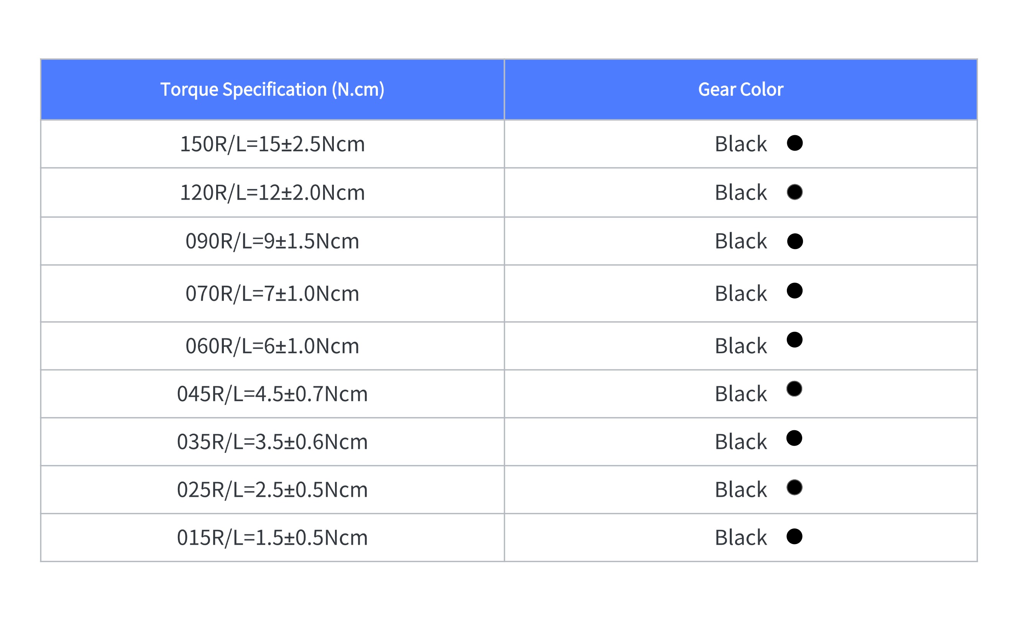The width and height of the screenshot is (1018, 623).
Task: Select the 045R/L=4.5±0.7Ncm cell
Action: coord(272,394)
